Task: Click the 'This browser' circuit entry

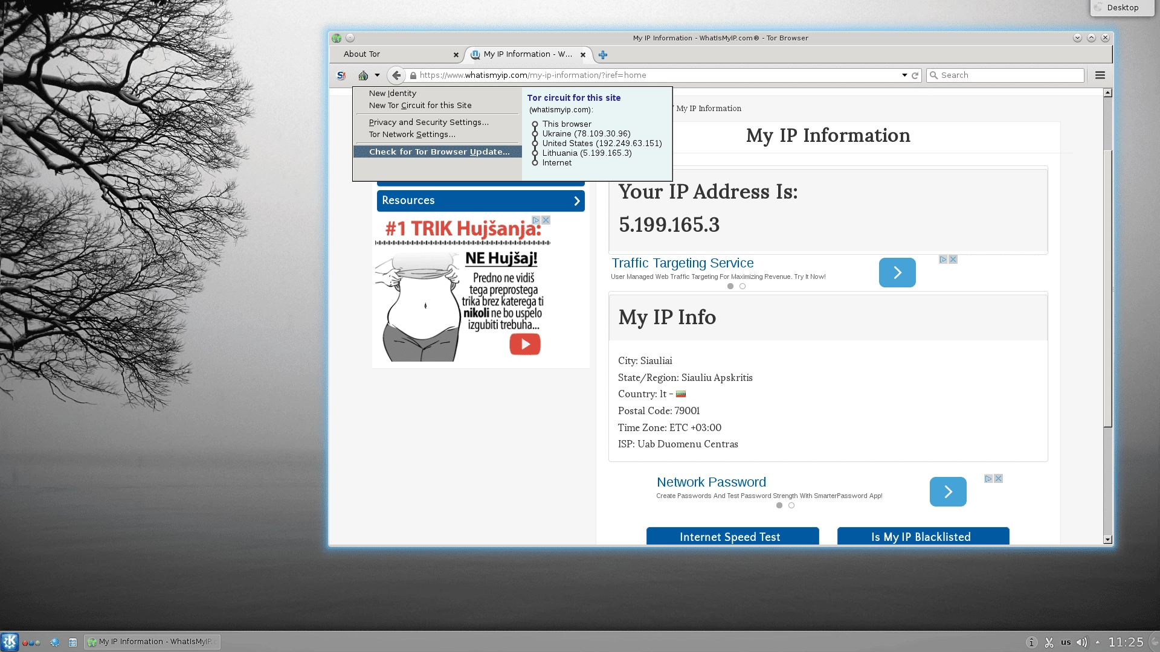Action: point(567,124)
